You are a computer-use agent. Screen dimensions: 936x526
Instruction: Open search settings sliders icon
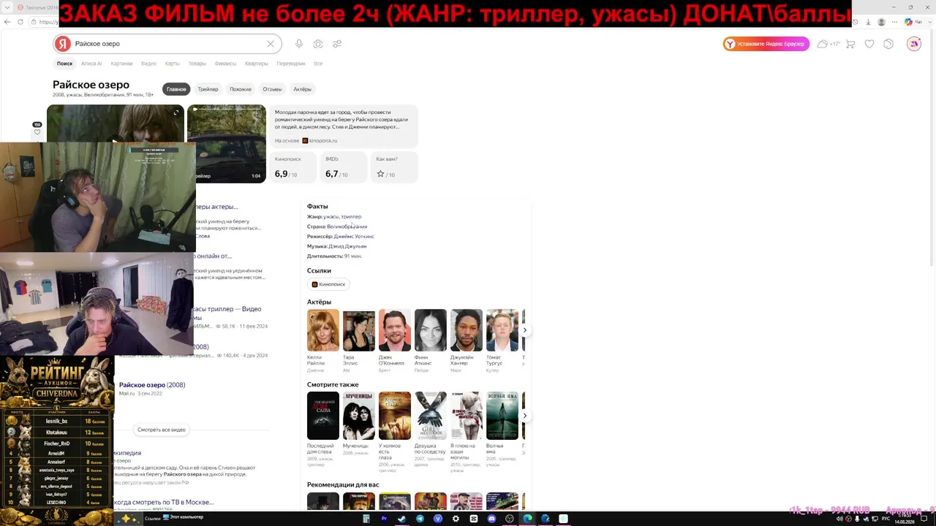coord(337,44)
